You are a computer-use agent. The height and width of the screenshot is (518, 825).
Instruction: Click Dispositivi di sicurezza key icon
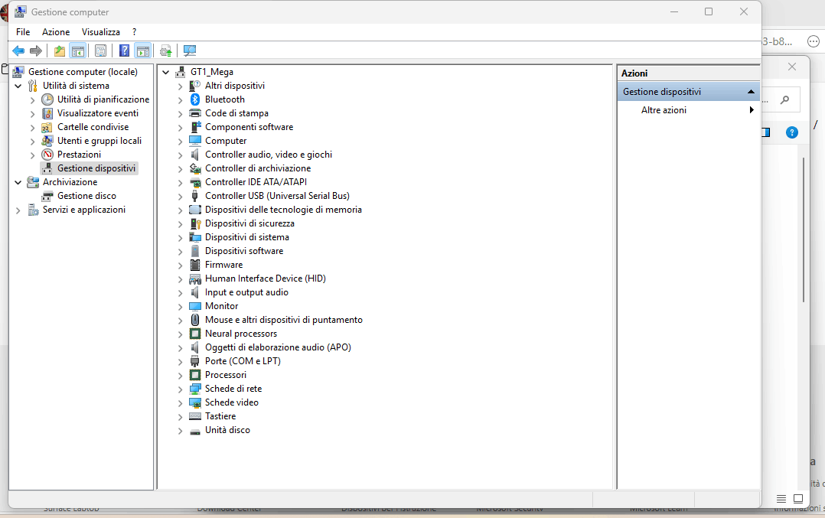(195, 223)
